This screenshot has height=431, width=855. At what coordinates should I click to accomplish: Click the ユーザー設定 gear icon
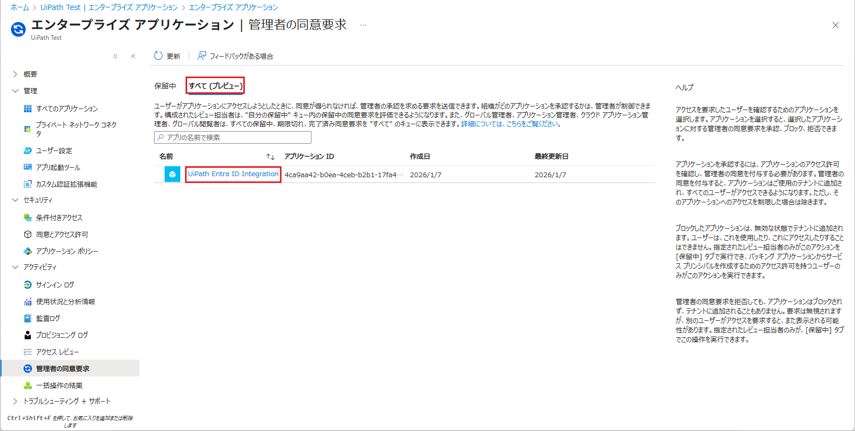(x=28, y=150)
